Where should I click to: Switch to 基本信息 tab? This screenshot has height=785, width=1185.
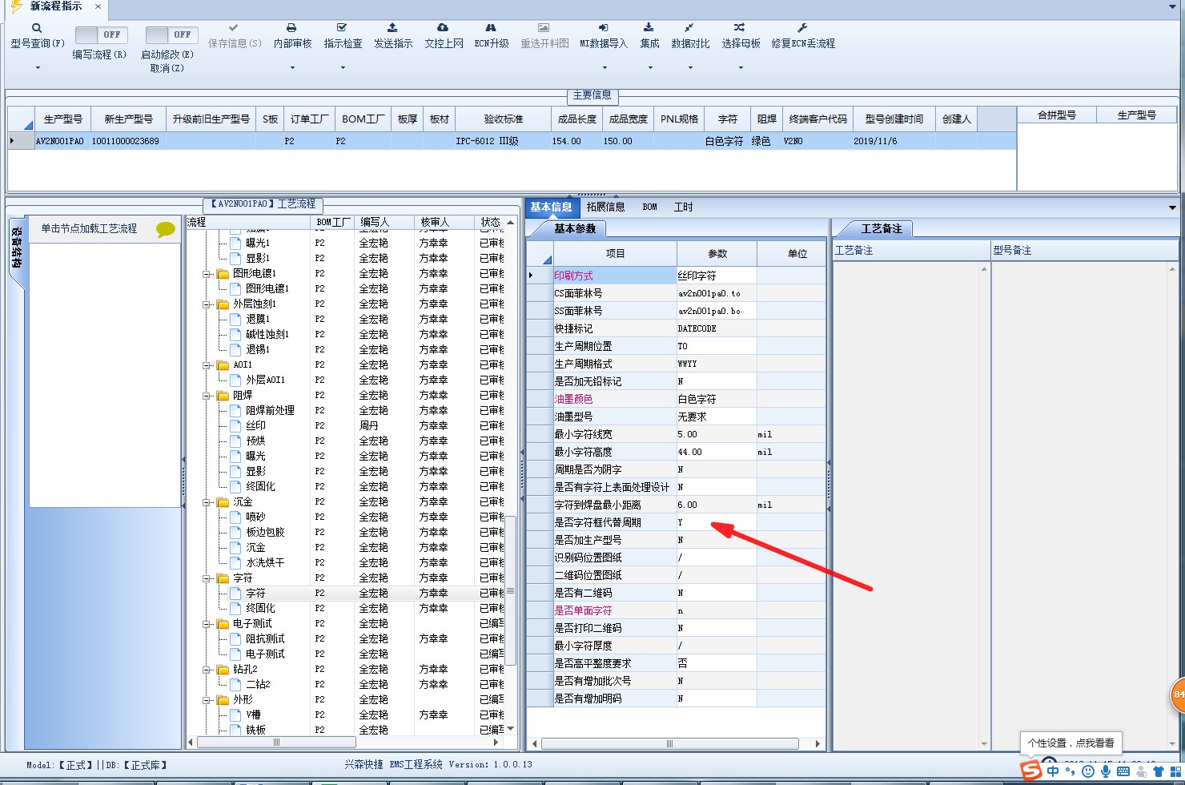(551, 207)
